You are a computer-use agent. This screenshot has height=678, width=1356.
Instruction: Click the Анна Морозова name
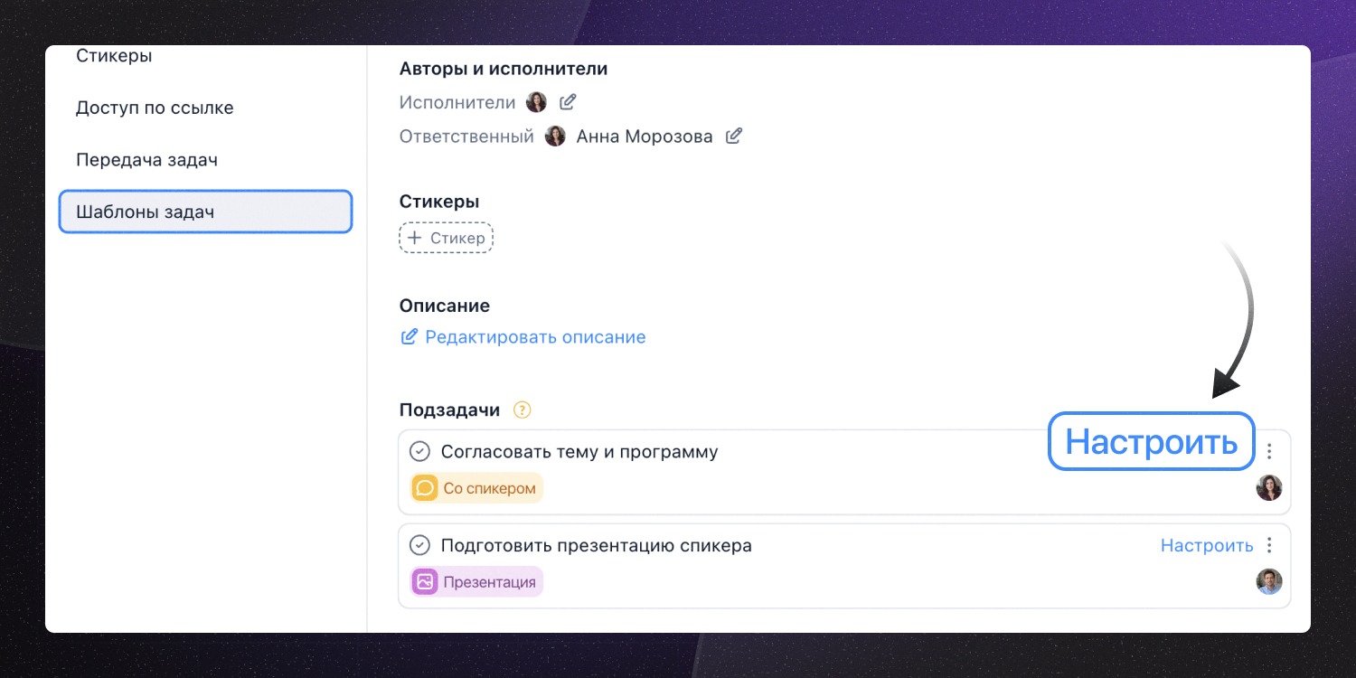(645, 137)
